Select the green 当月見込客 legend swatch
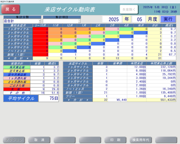Image resolution: width=180 pixels, height=144 pixels. (x=17, y=67)
